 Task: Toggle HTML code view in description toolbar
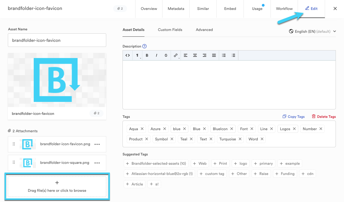pos(128,55)
